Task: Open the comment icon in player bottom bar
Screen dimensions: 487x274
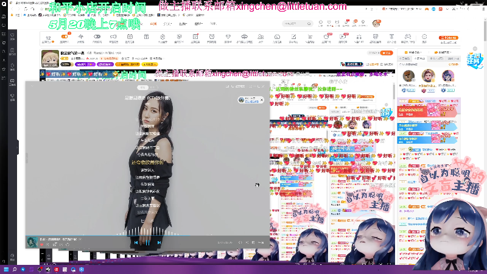Action: tap(55, 245)
